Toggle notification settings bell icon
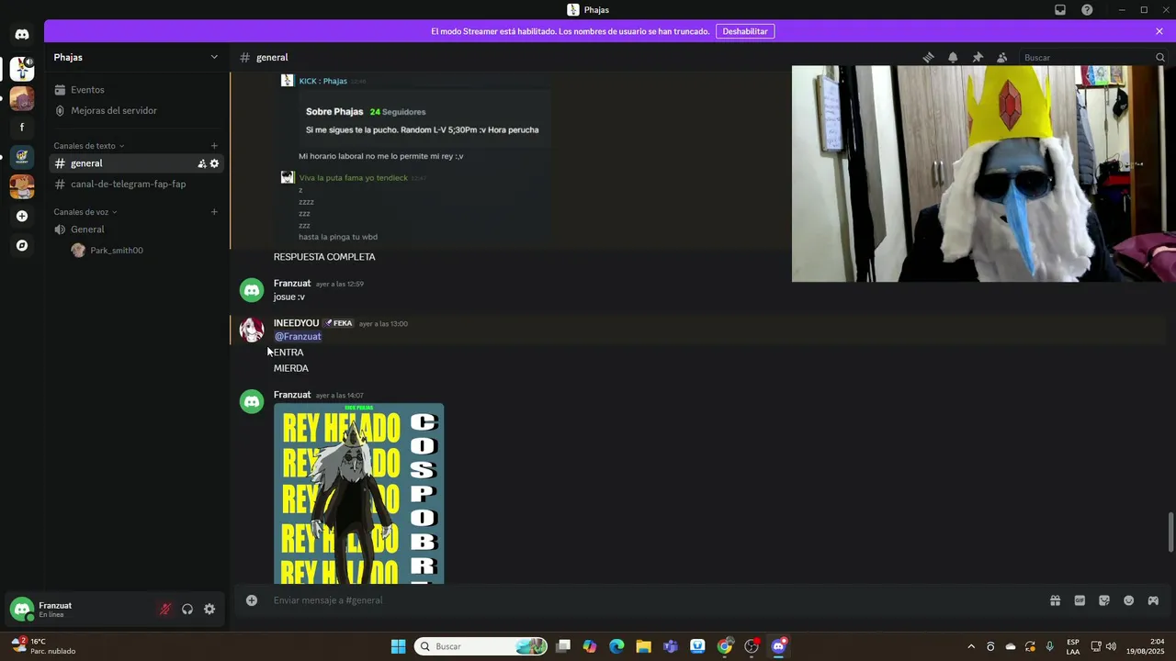The height and width of the screenshot is (661, 1176). click(953, 57)
